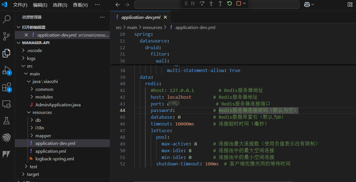Open the 查看(V) menu

click(x=80, y=5)
